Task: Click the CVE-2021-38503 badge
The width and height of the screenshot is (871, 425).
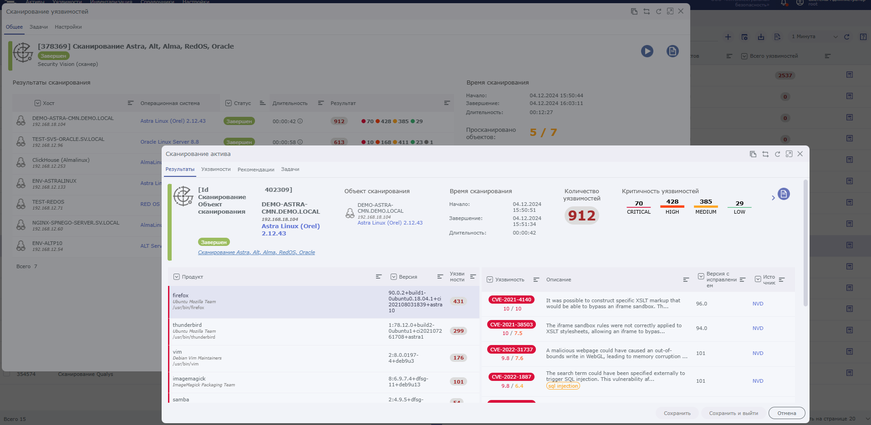Action: 512,325
